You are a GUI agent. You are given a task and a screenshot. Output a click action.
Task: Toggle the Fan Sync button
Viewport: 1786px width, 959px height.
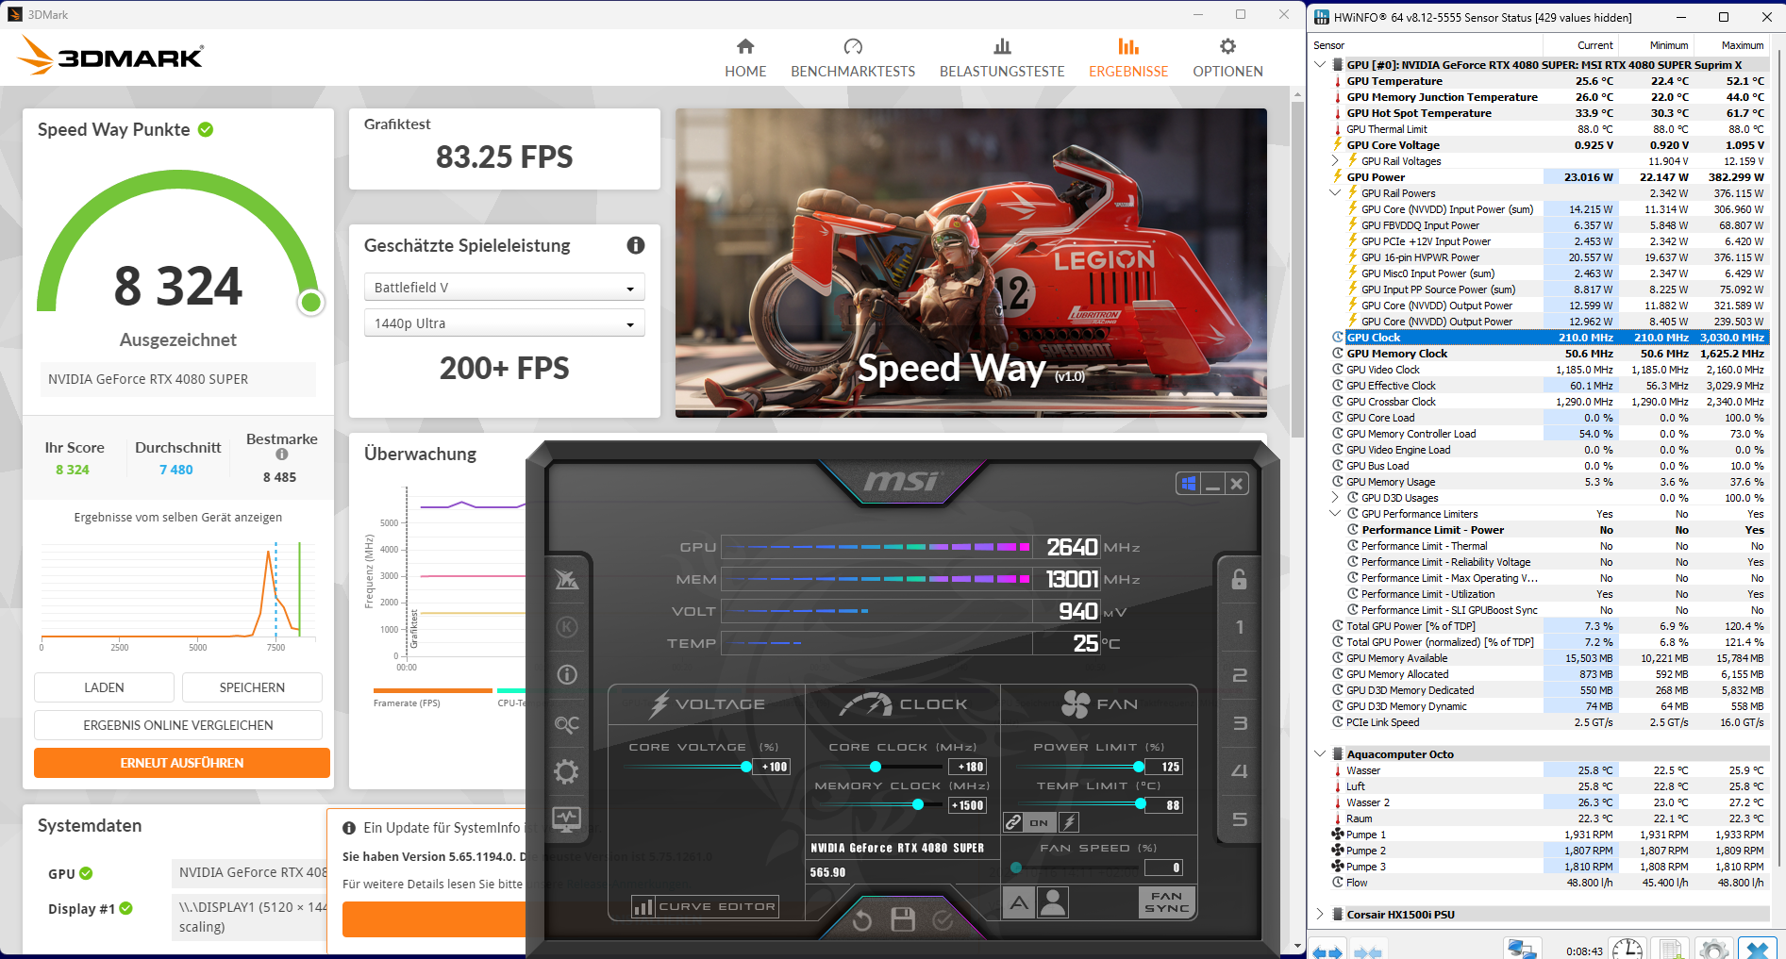1167,902
